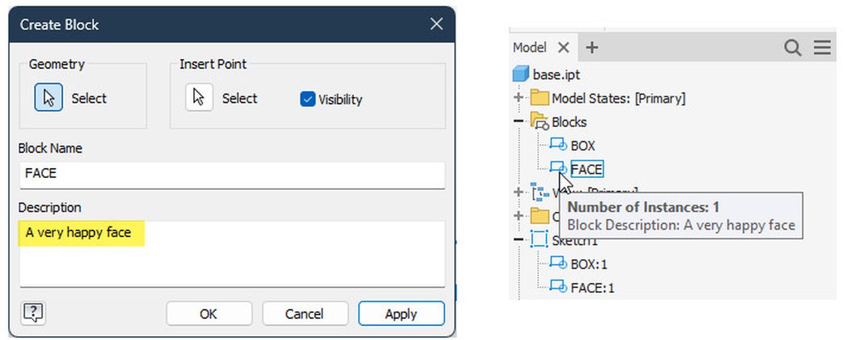Click the FACE:1 block instance icon
This screenshot has height=340, width=852.
coord(558,288)
